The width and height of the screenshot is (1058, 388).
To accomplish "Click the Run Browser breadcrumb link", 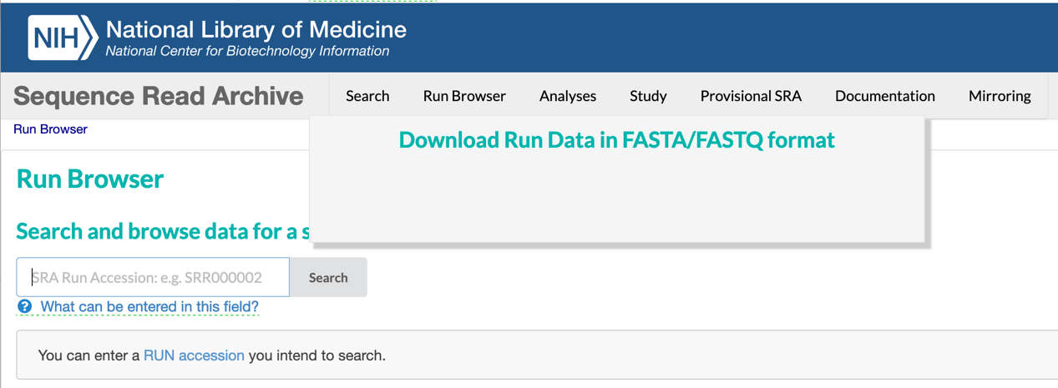I will [x=50, y=129].
